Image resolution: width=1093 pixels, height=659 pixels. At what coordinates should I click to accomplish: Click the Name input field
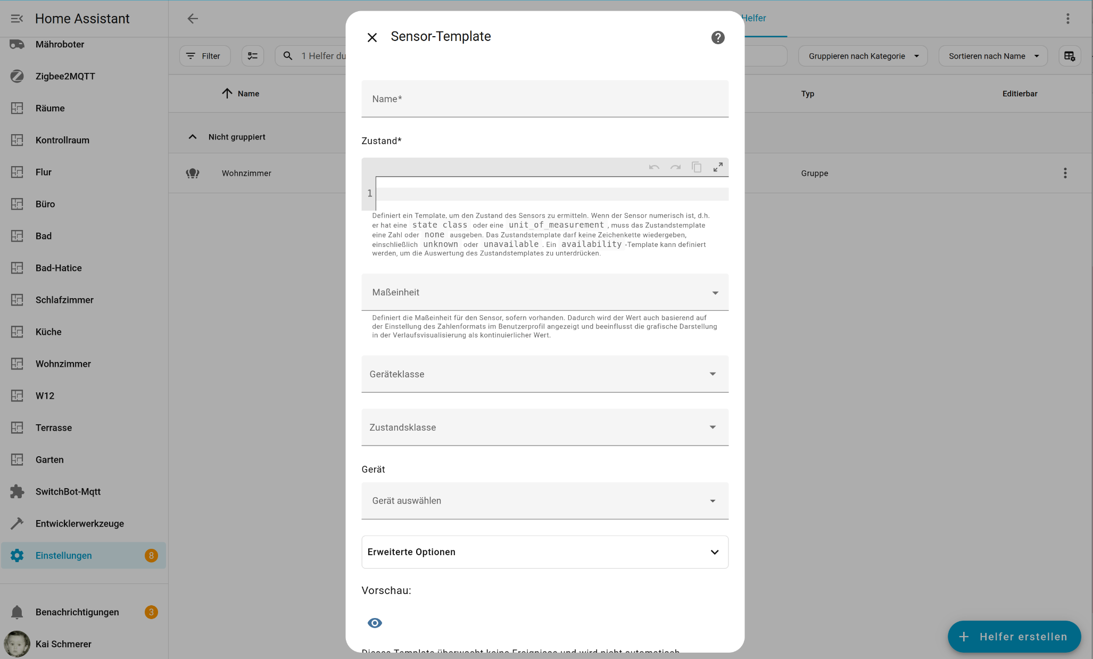tap(544, 99)
